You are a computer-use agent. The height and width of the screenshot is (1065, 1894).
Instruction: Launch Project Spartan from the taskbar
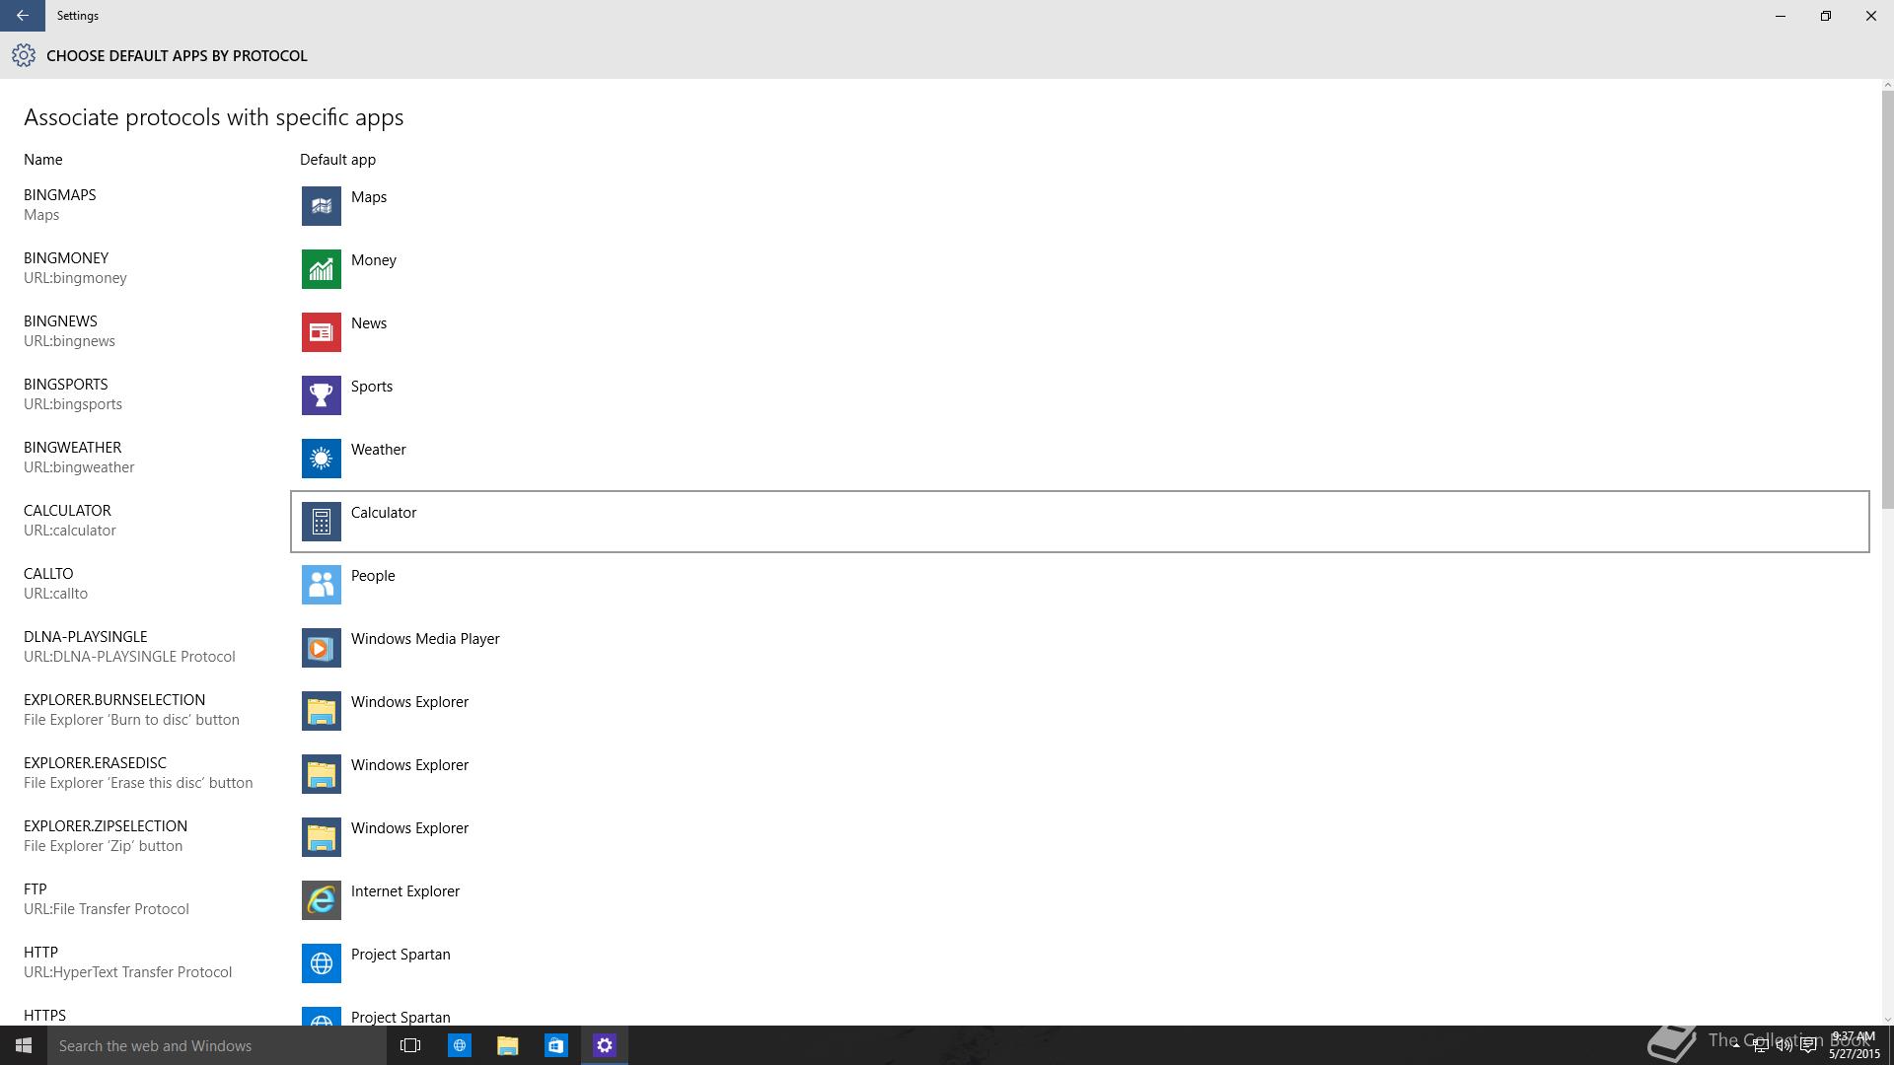point(459,1045)
